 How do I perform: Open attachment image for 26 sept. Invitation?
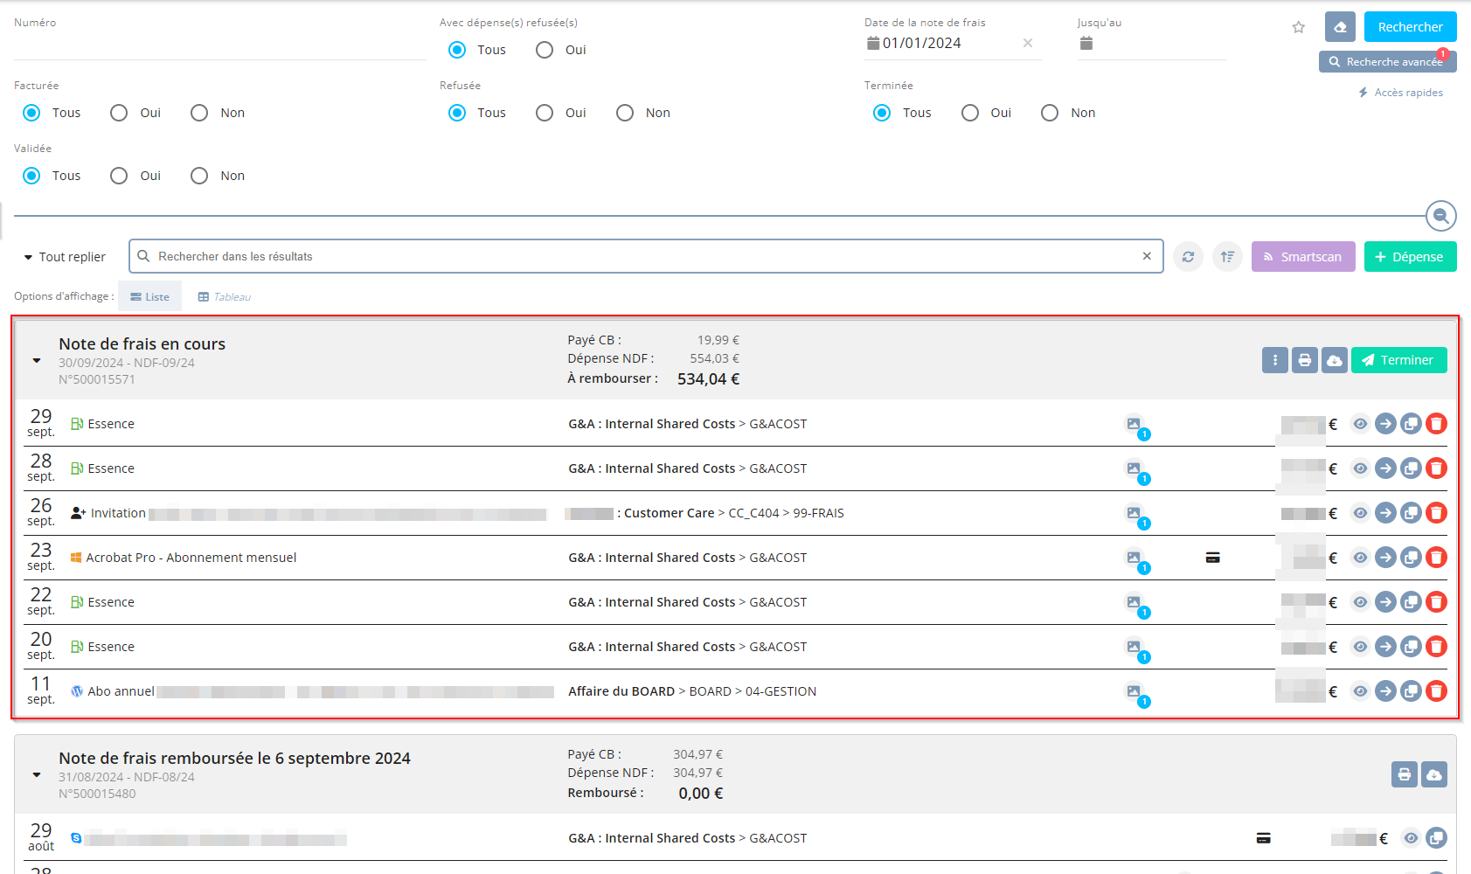coord(1134,513)
